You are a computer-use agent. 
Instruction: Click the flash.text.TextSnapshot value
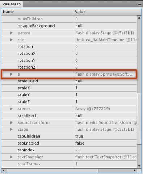coord(106,157)
